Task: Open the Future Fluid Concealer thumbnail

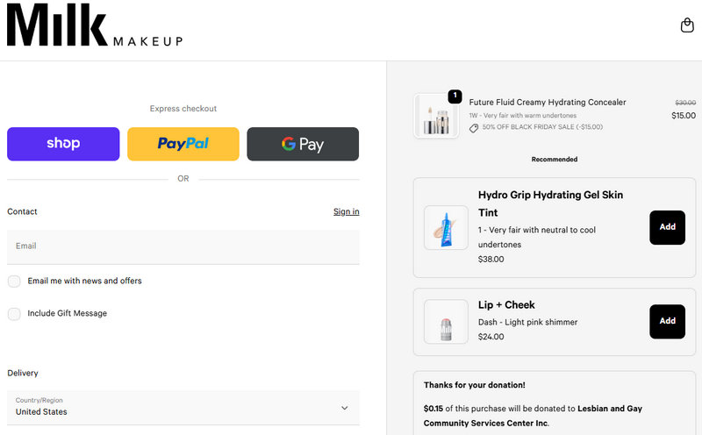Action: point(436,116)
